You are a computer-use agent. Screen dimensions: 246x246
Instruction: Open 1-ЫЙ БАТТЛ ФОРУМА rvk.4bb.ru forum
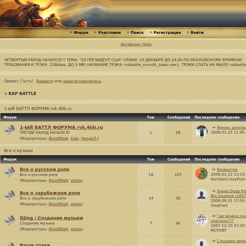61,127
